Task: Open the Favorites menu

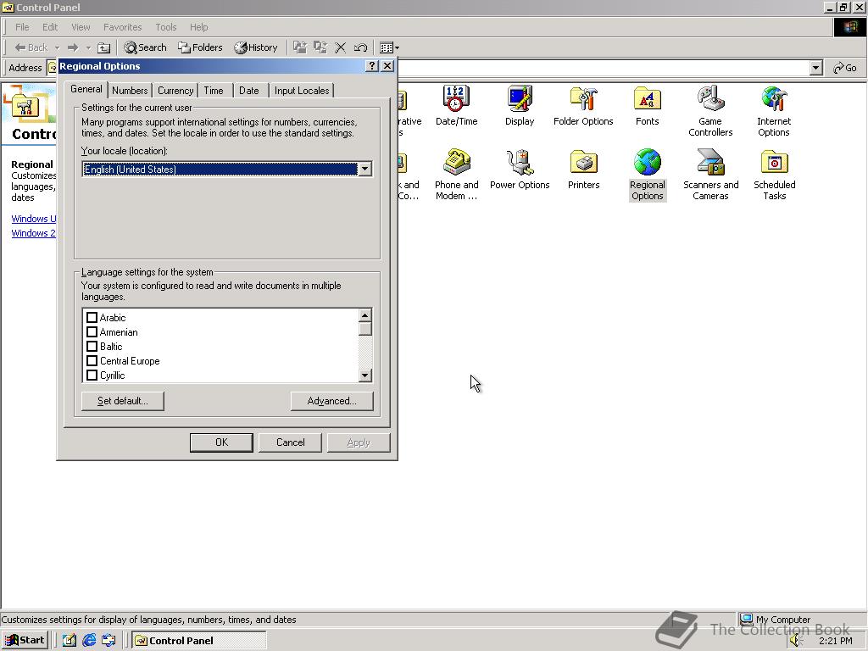Action: 122,27
